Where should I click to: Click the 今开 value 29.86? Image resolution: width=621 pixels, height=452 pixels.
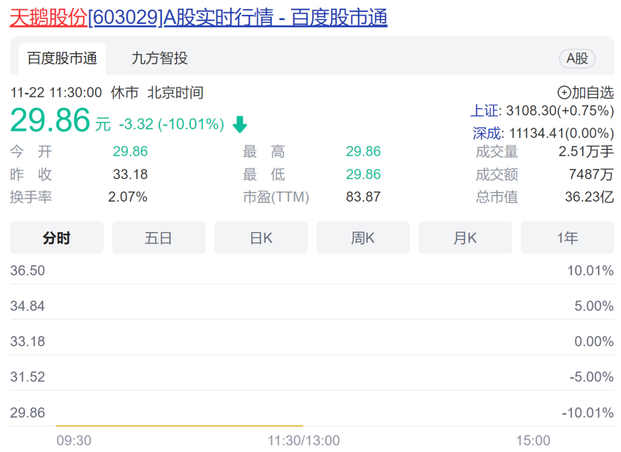(131, 152)
